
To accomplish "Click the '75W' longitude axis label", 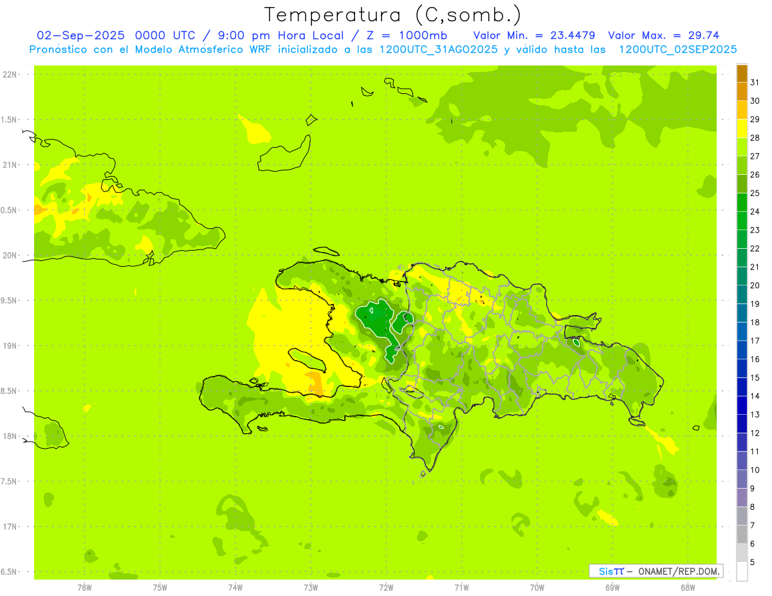I will [x=160, y=588].
